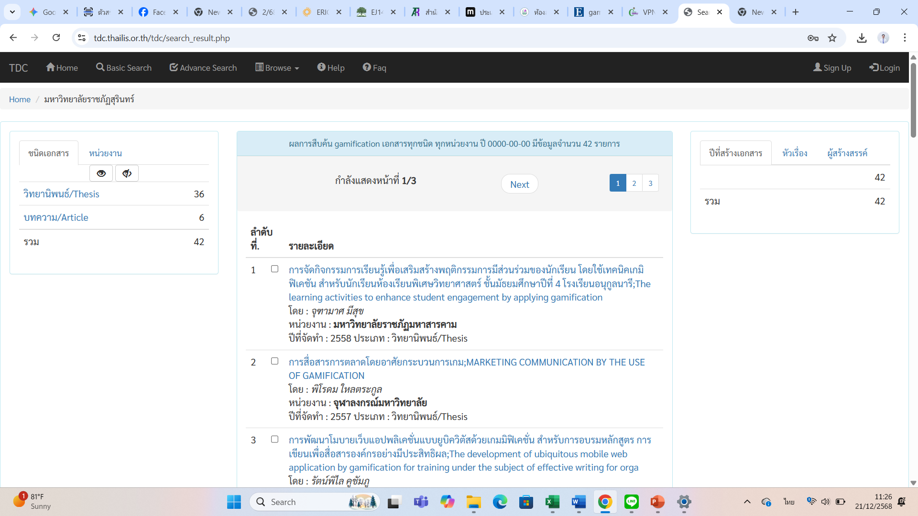This screenshot has height=516, width=918.
Task: Open Advance Search page
Action: pos(203,68)
